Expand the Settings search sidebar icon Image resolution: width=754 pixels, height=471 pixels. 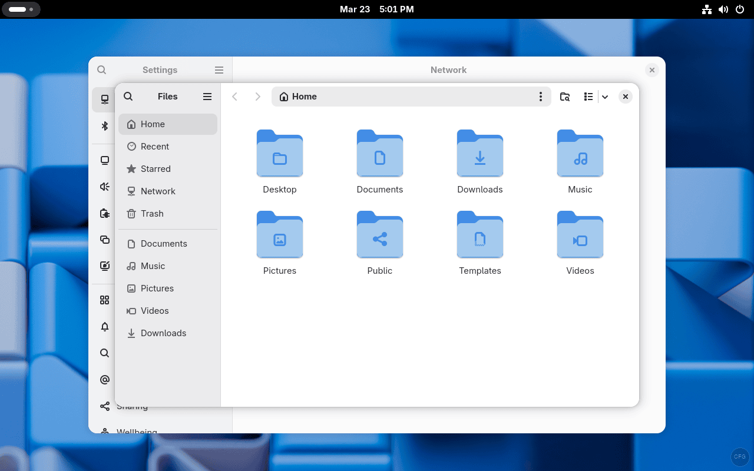pyautogui.click(x=101, y=69)
